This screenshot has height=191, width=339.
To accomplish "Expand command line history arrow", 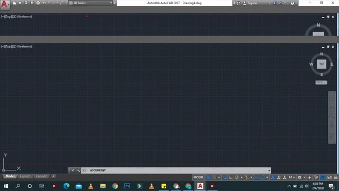I will pos(269,170).
